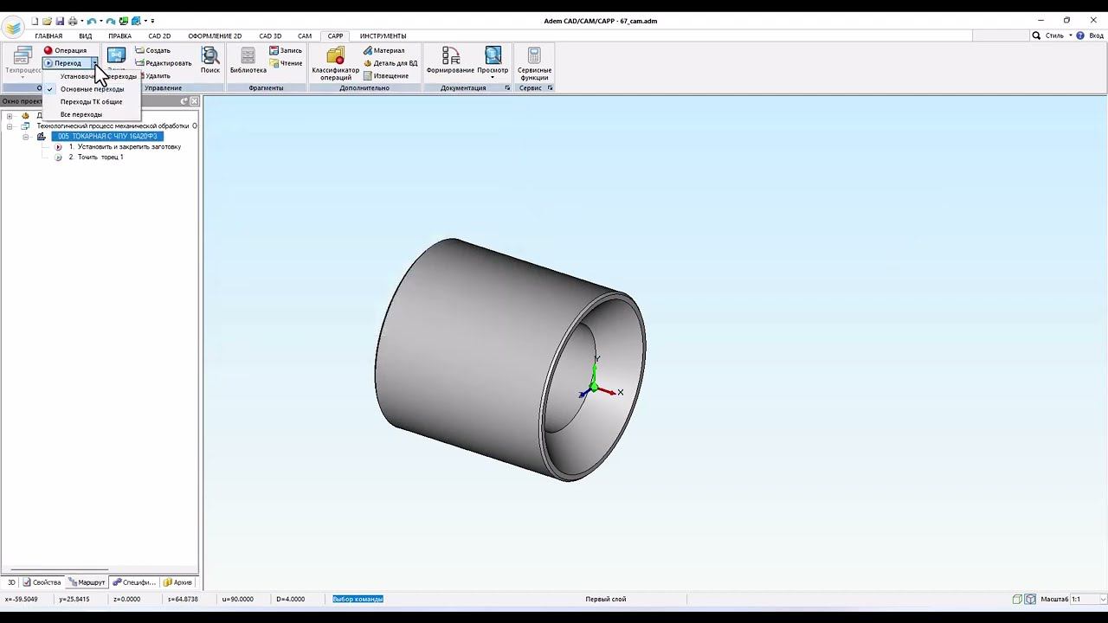
Task: Click Деталь для БД button
Action: (390, 63)
